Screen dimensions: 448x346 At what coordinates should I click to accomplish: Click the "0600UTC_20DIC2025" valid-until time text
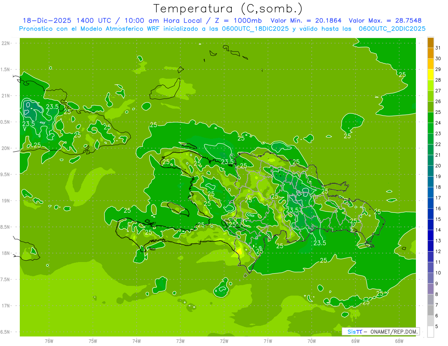pos(392,29)
